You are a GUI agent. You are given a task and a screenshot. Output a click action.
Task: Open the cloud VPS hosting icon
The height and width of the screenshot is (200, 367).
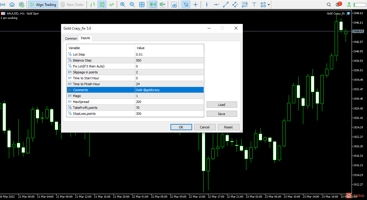pyautogui.click(x=12, y=5)
